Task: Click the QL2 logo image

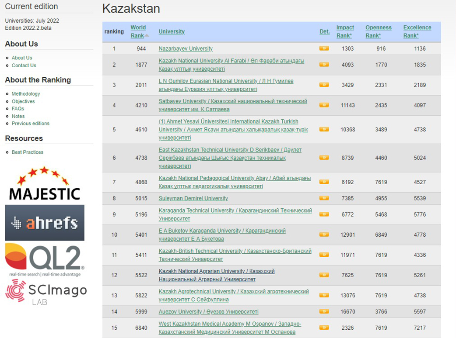Action: tap(45, 259)
